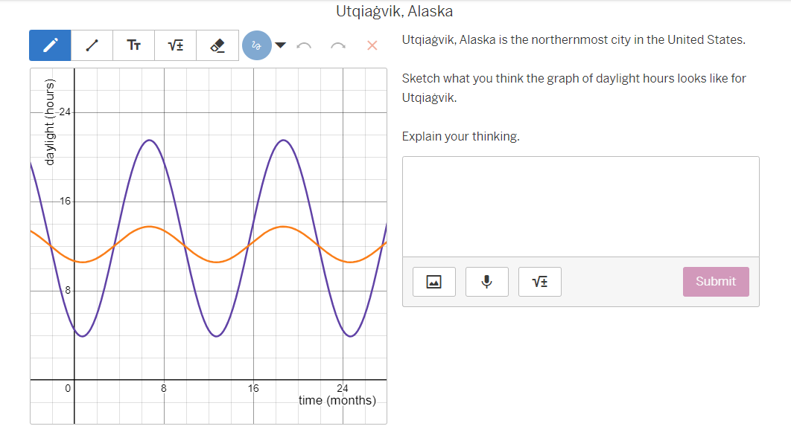Image resolution: width=791 pixels, height=432 pixels.
Task: Select the line segment tool
Action: 91,45
